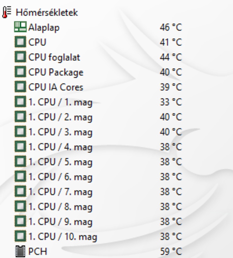Click the PCH temperature value 59 °C
This screenshot has height=258, width=233.
(171, 251)
